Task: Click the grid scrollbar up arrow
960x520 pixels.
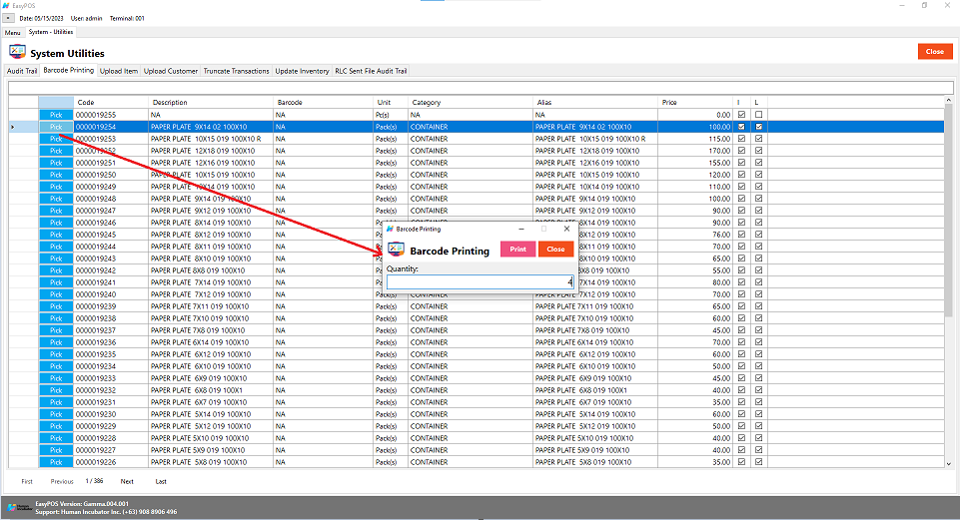Action: (x=948, y=101)
